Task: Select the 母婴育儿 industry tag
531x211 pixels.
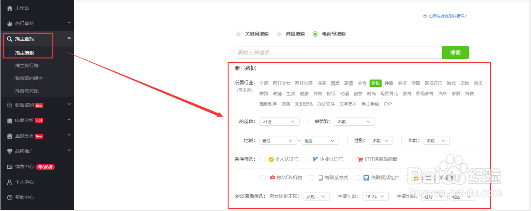Action: (x=389, y=94)
